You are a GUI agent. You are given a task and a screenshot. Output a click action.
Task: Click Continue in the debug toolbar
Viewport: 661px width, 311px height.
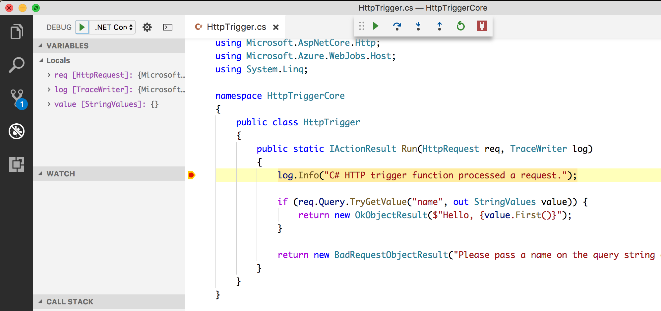pos(376,26)
